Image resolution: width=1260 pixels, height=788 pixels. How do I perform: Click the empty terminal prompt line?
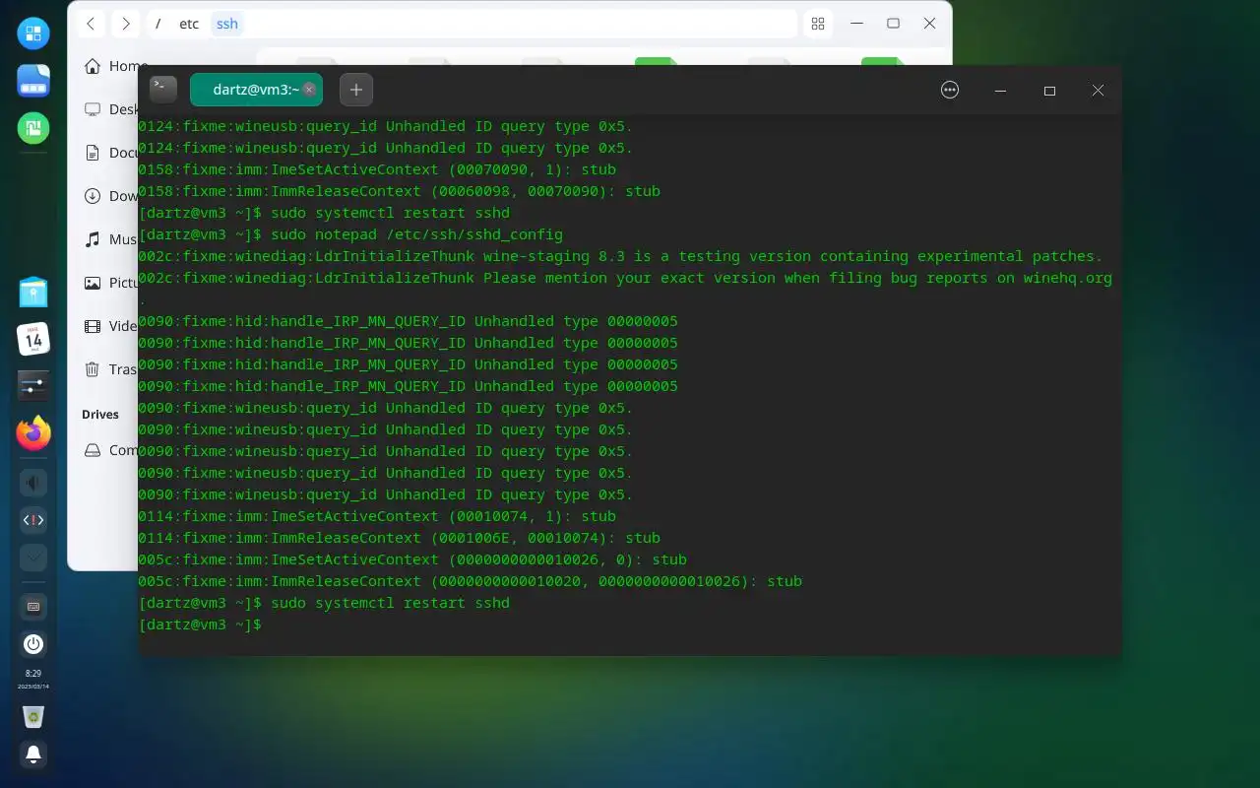(x=200, y=624)
